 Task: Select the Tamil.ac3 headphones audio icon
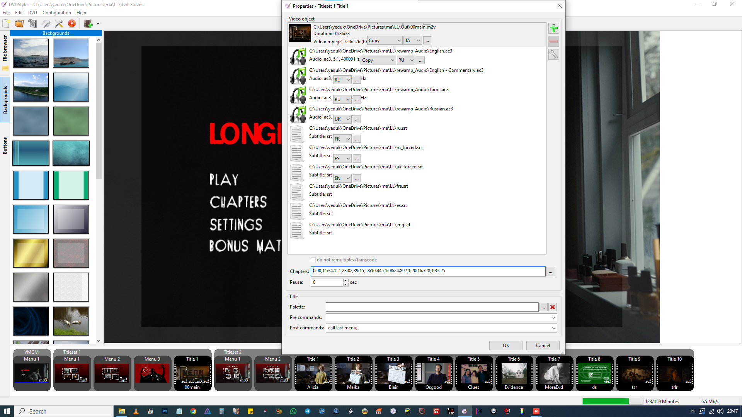click(298, 95)
